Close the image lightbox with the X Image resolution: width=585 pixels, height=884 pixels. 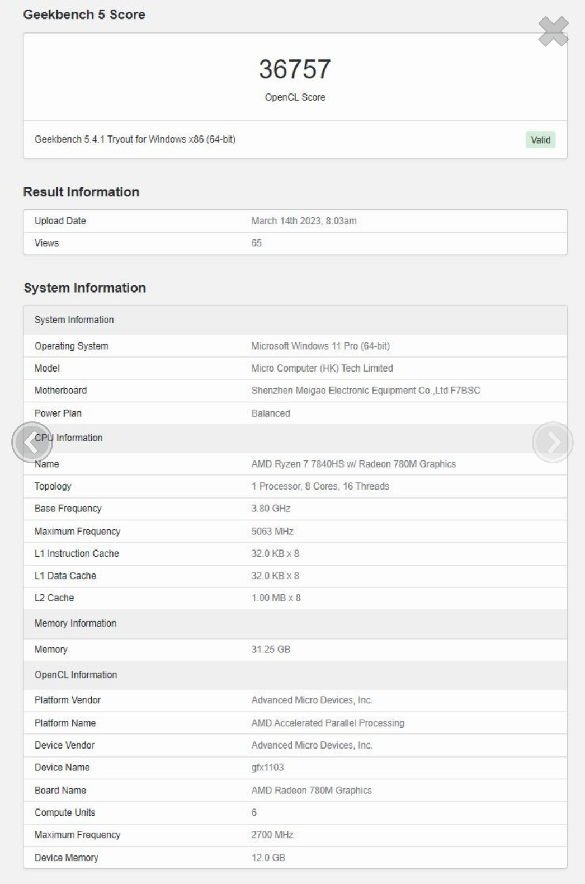coord(553,31)
